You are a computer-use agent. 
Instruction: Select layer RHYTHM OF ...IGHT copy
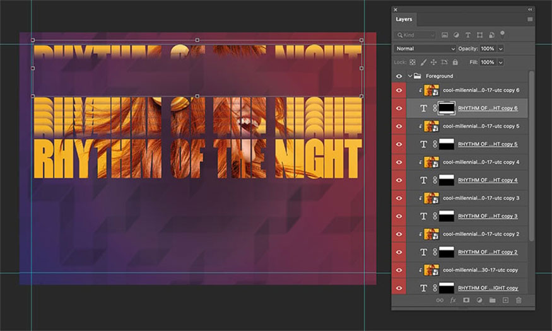(x=488, y=287)
